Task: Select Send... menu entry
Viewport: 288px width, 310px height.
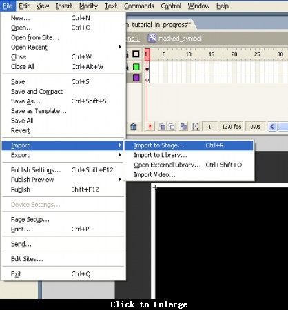Action: 63,244
